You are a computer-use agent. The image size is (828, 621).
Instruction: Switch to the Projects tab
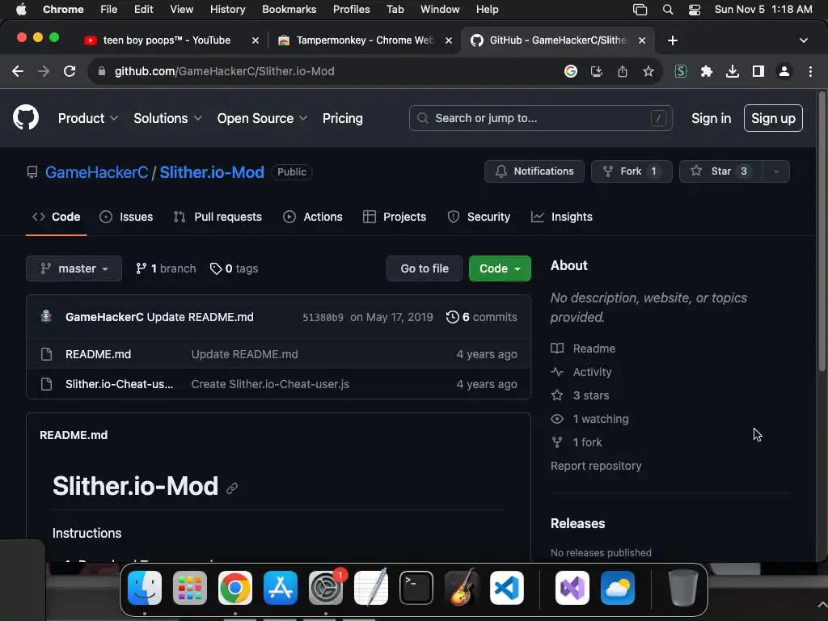pos(395,217)
